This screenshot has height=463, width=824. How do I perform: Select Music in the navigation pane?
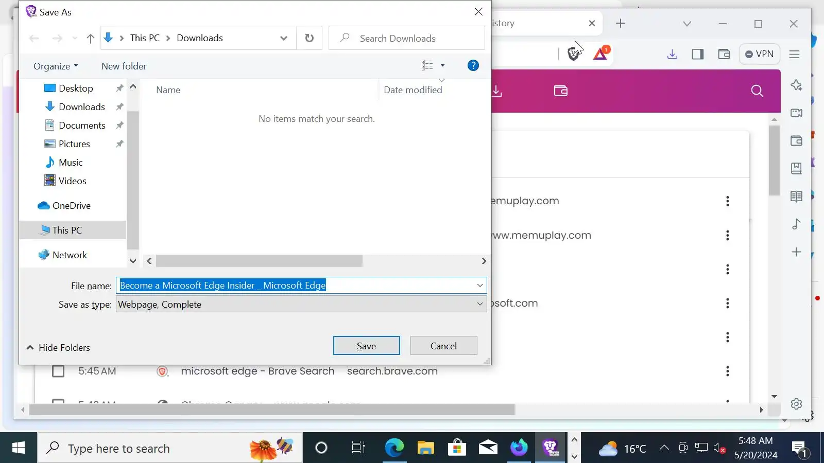click(71, 162)
